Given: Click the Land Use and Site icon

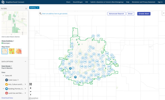Looking at the screenshot, I should coord(7,93).
